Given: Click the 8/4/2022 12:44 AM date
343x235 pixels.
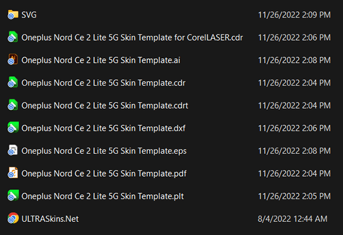Looking at the screenshot, I should 293,218.
